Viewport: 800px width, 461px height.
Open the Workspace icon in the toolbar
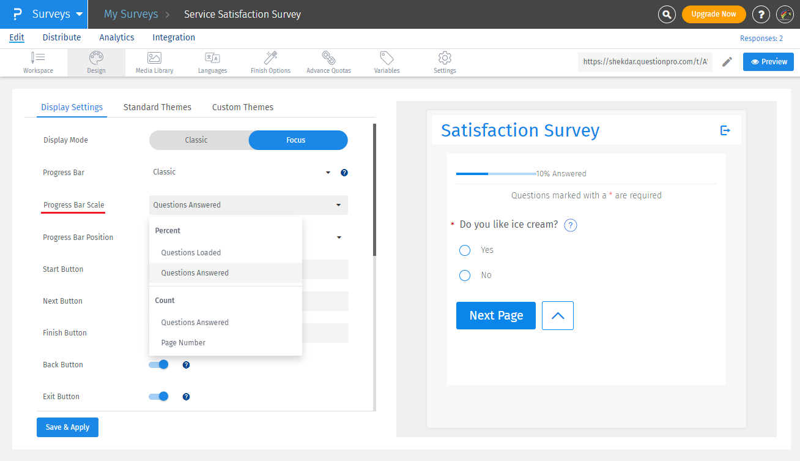(x=38, y=62)
